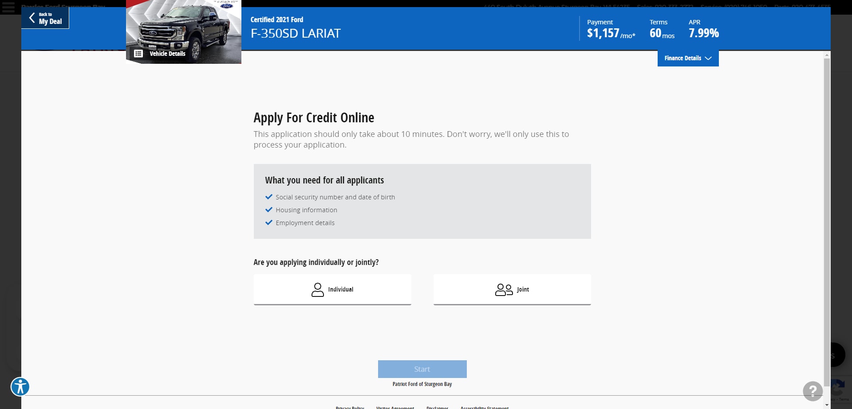
Task: Click the 7.99% APR value
Action: coord(704,33)
